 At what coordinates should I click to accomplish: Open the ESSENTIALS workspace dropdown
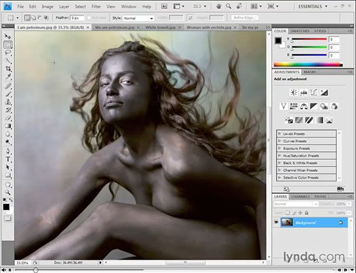pos(313,6)
